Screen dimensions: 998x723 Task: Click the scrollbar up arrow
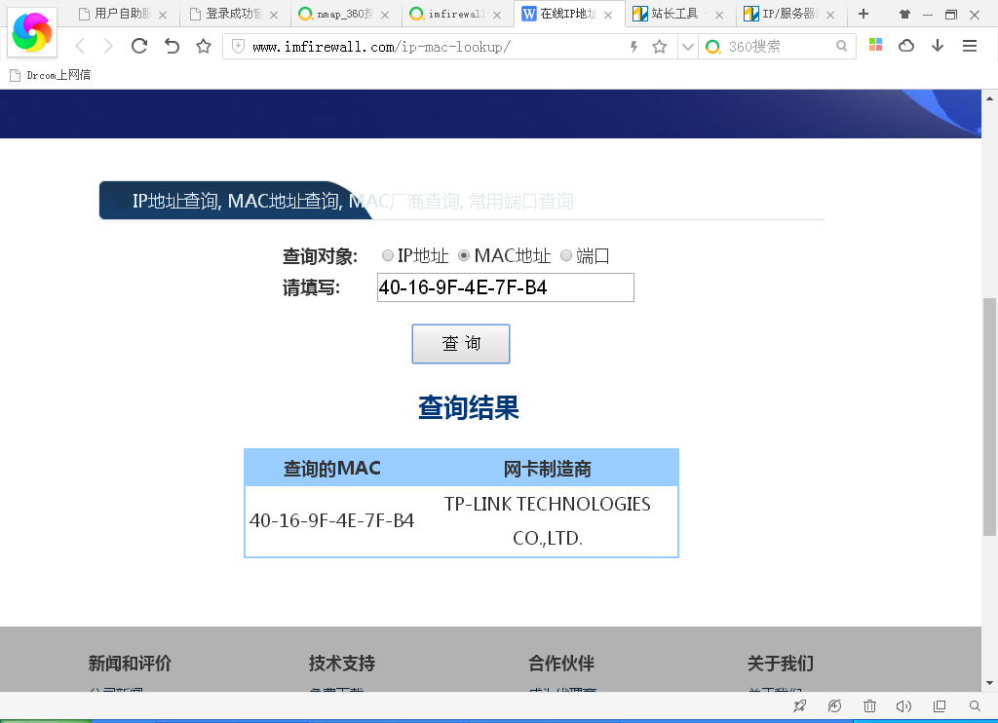pyautogui.click(x=989, y=98)
